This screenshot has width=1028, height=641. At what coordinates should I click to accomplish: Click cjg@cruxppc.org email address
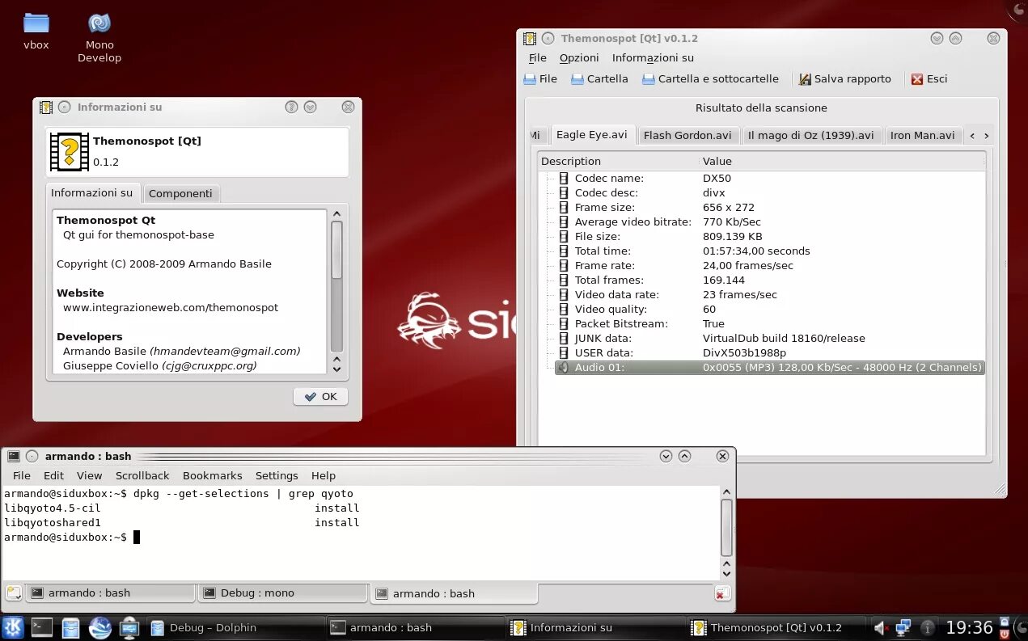209,365
